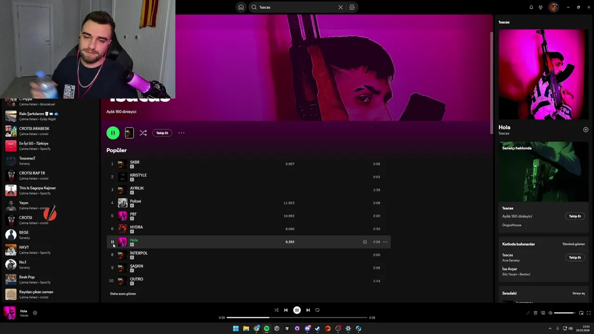The height and width of the screenshot is (334, 594).
Task: Show all credits with Tümünü göster
Action: (x=574, y=244)
